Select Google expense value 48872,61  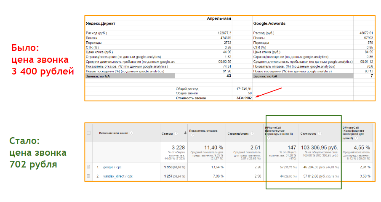366,33
